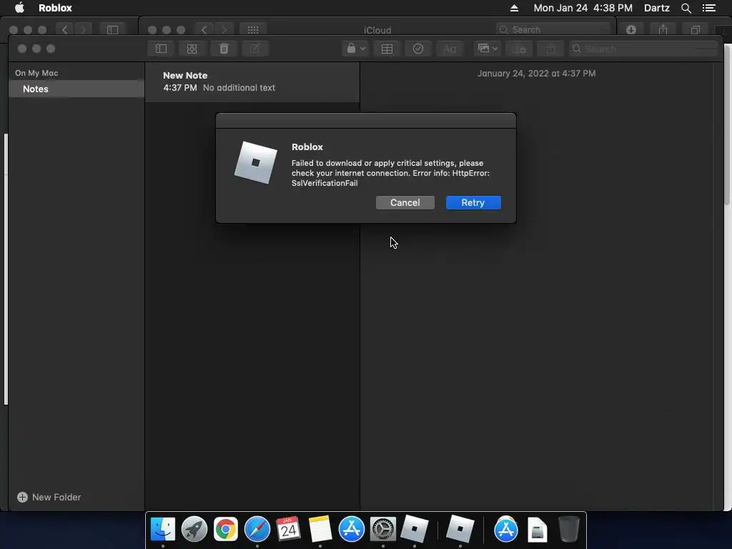Screen dimensions: 732x549
Task: Open the disk image file in Dock
Action: (x=538, y=529)
